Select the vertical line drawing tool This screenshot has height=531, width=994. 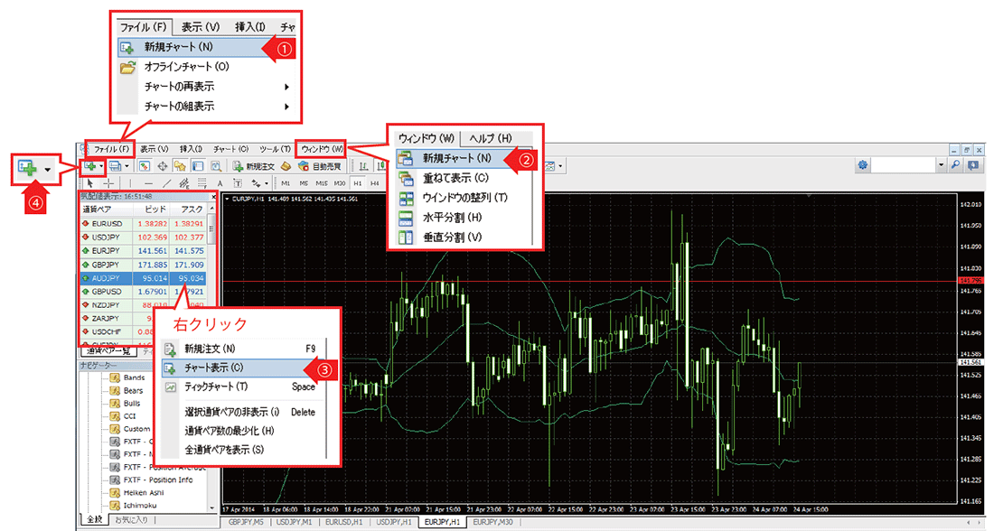coord(129,183)
